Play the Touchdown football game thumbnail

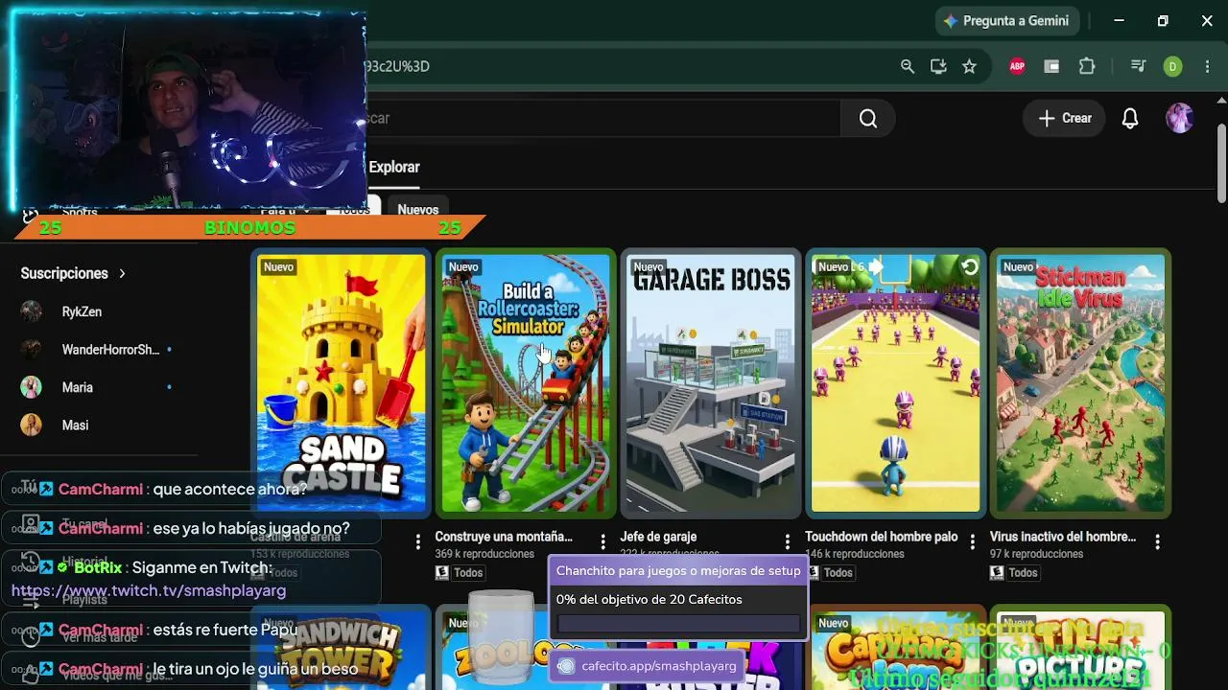point(896,383)
